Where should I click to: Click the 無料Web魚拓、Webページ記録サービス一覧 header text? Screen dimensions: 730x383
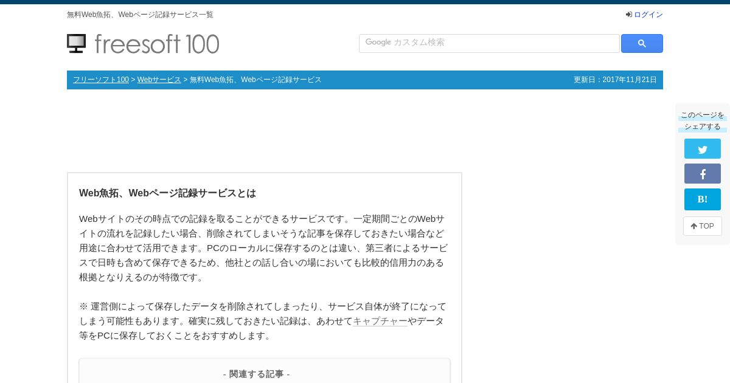click(x=140, y=15)
